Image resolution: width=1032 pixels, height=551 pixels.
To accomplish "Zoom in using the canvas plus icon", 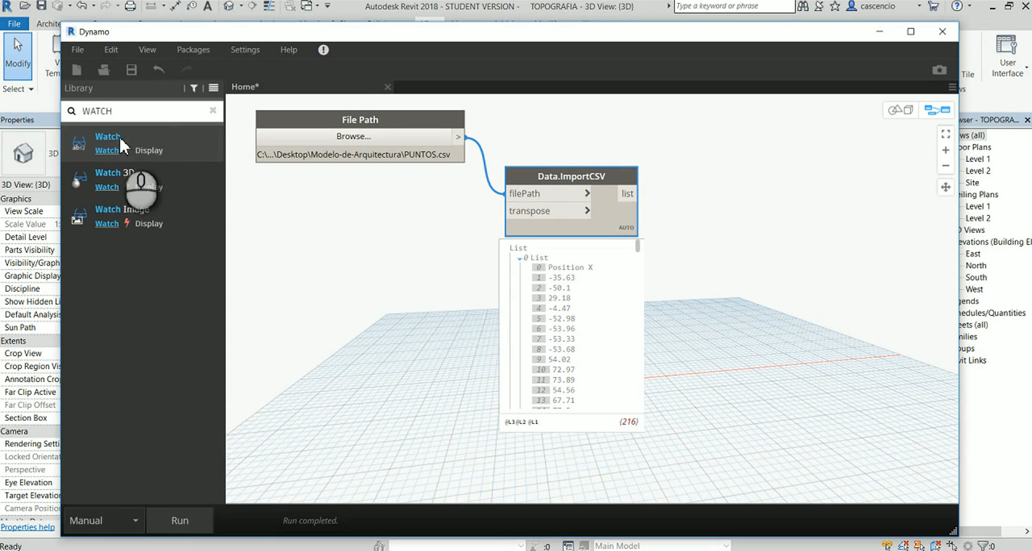I will click(x=946, y=151).
